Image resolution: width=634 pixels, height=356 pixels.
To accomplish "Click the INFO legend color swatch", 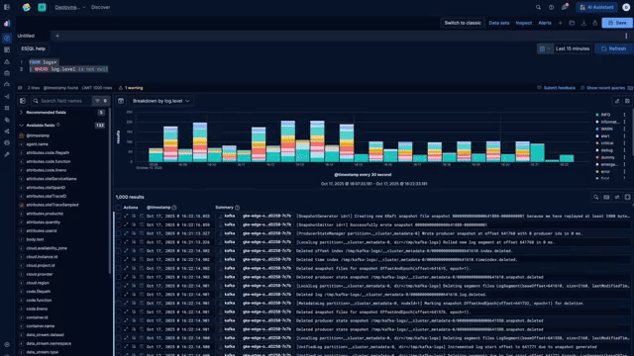I will (x=597, y=115).
